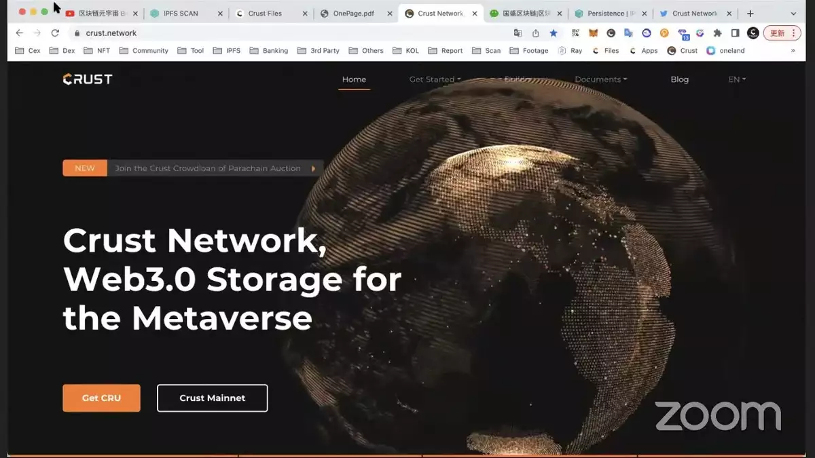Open the Ray bookmark
The width and height of the screenshot is (815, 458).
570,51
